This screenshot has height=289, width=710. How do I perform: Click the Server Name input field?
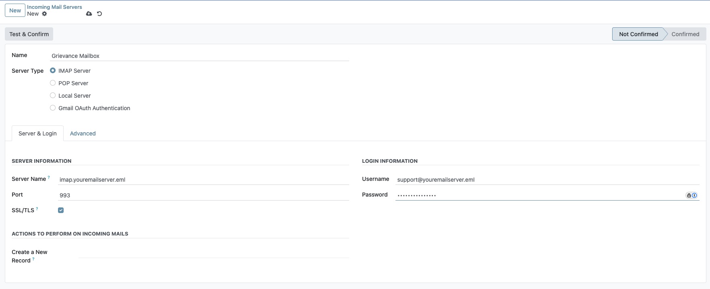coord(203,180)
